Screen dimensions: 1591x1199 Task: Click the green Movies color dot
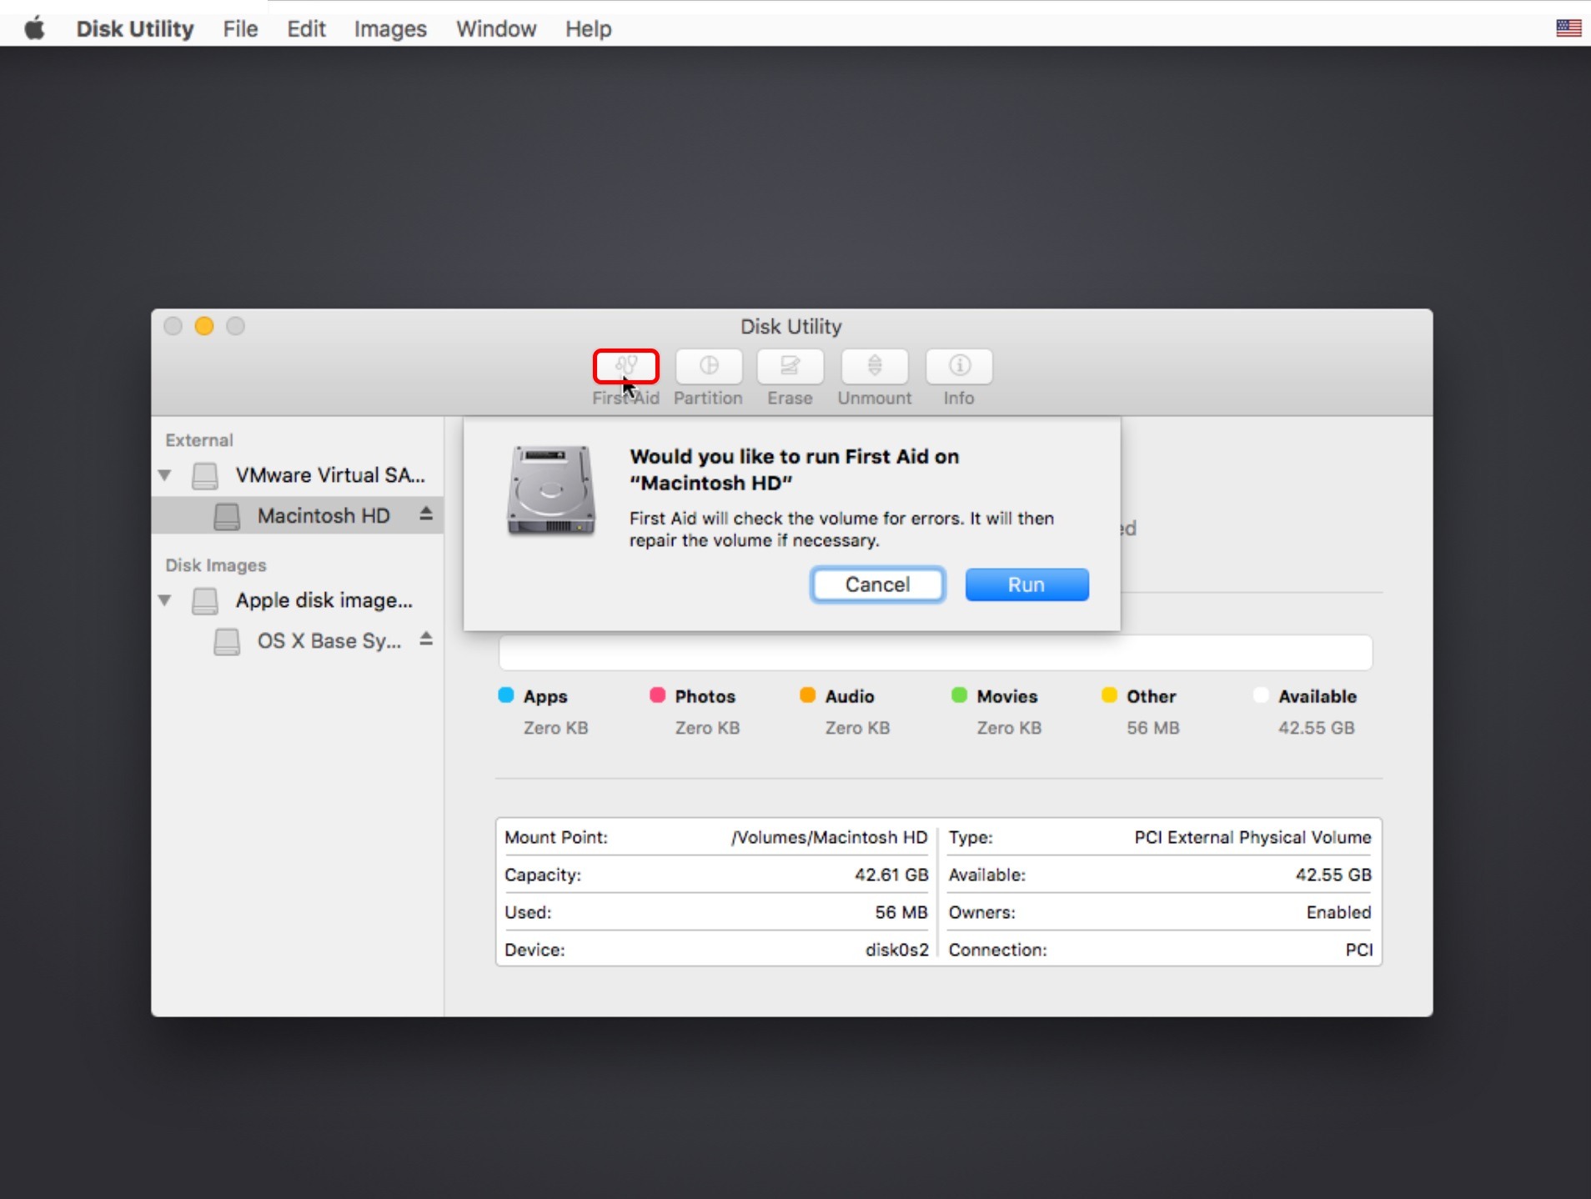(x=959, y=695)
